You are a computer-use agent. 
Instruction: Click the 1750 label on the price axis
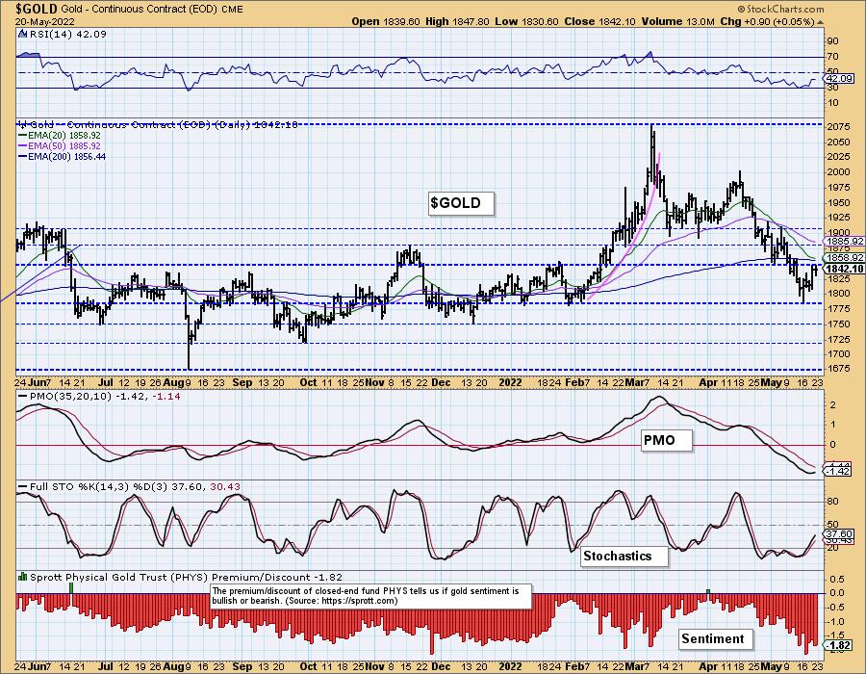(838, 324)
